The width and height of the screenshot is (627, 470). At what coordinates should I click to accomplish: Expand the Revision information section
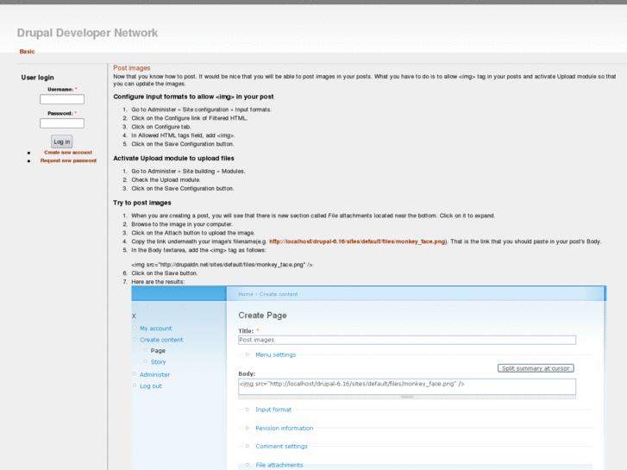point(285,428)
